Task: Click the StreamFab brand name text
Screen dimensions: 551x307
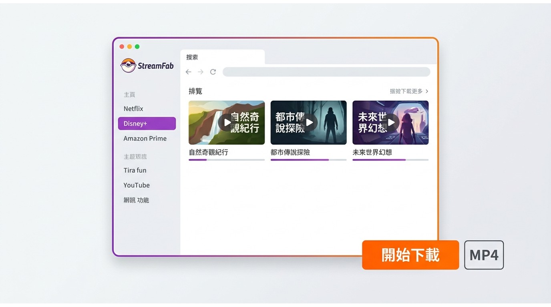Action: 156,66
